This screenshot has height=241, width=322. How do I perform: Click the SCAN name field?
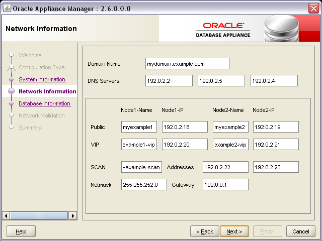[141, 167]
